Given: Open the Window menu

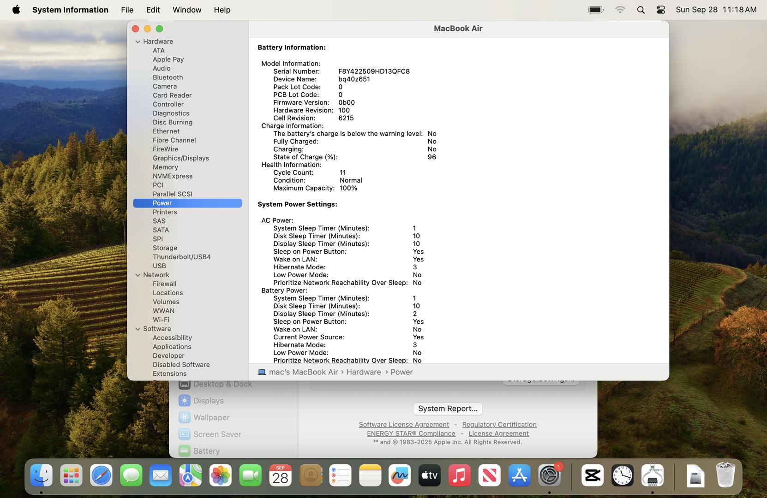Looking at the screenshot, I should click(187, 10).
